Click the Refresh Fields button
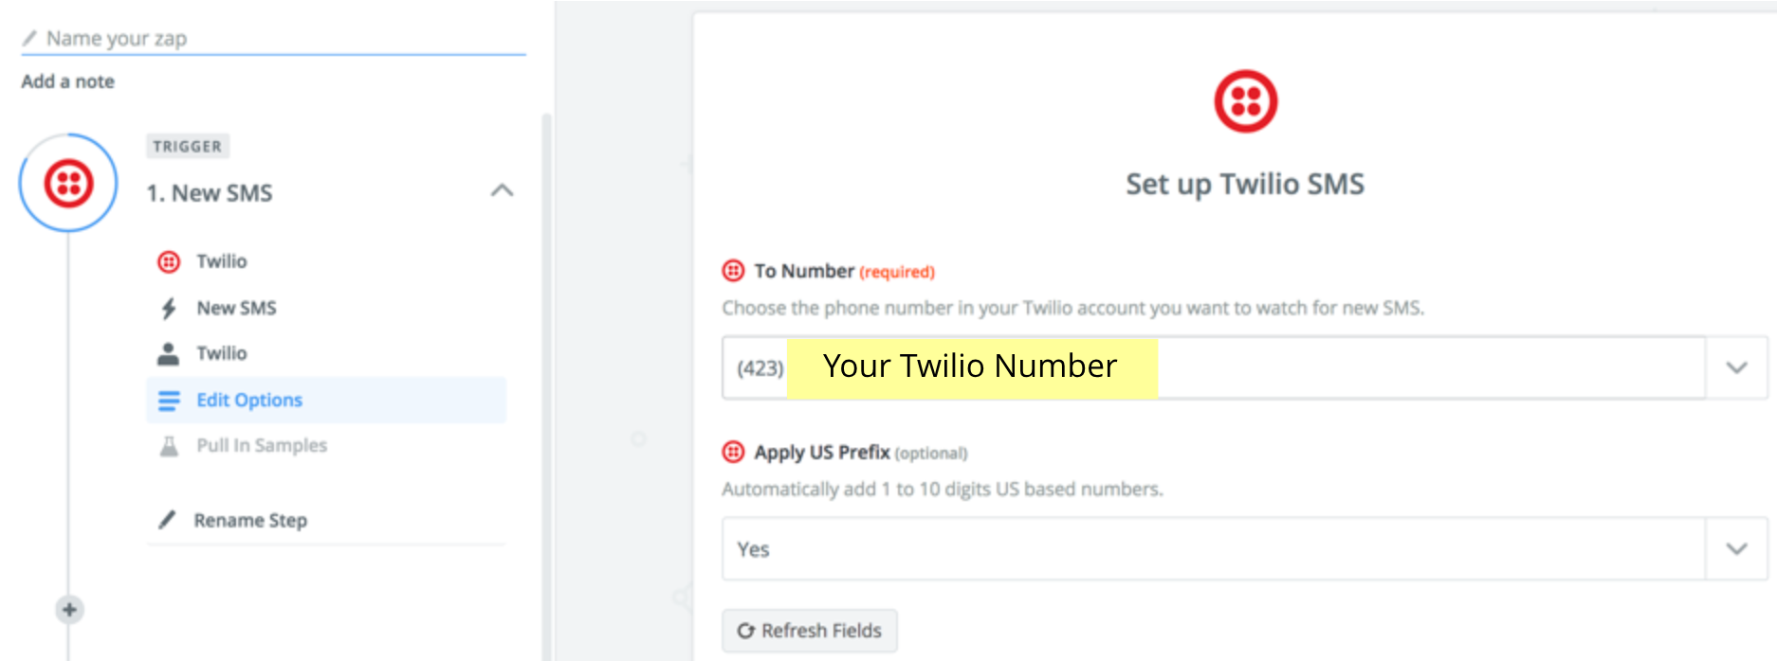 click(x=809, y=630)
